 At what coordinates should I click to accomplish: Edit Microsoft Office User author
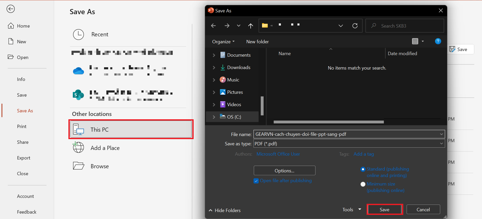click(x=278, y=154)
